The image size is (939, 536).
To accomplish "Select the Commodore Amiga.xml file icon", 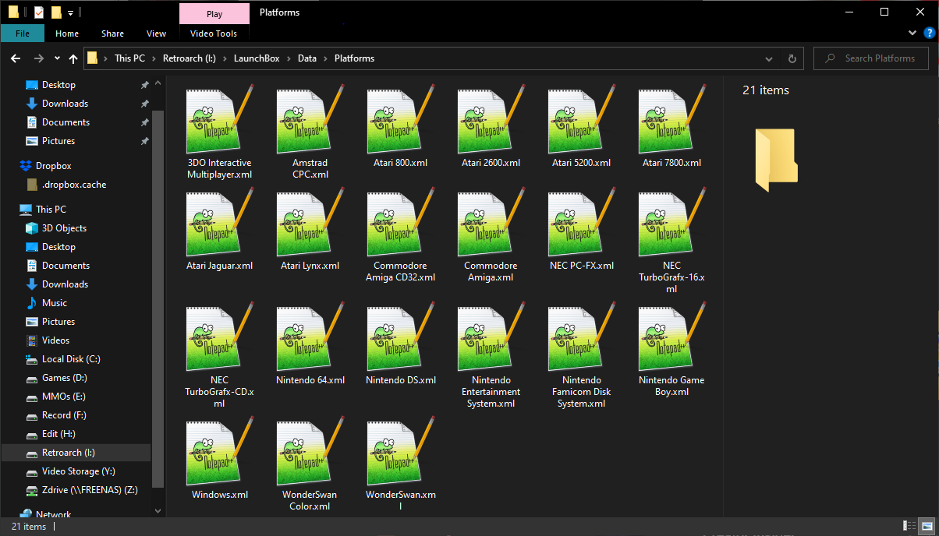I will click(491, 221).
